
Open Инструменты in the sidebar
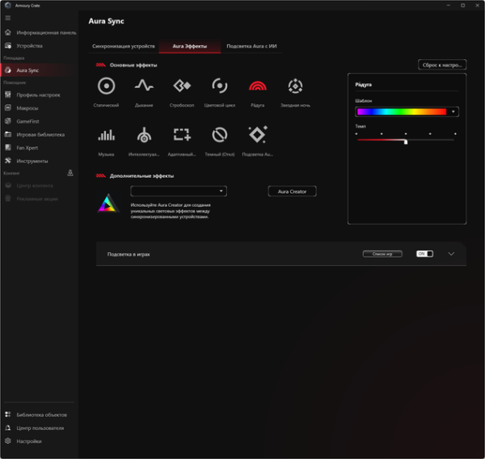pos(40,161)
